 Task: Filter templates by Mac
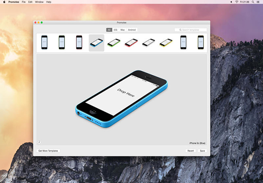click(x=123, y=30)
